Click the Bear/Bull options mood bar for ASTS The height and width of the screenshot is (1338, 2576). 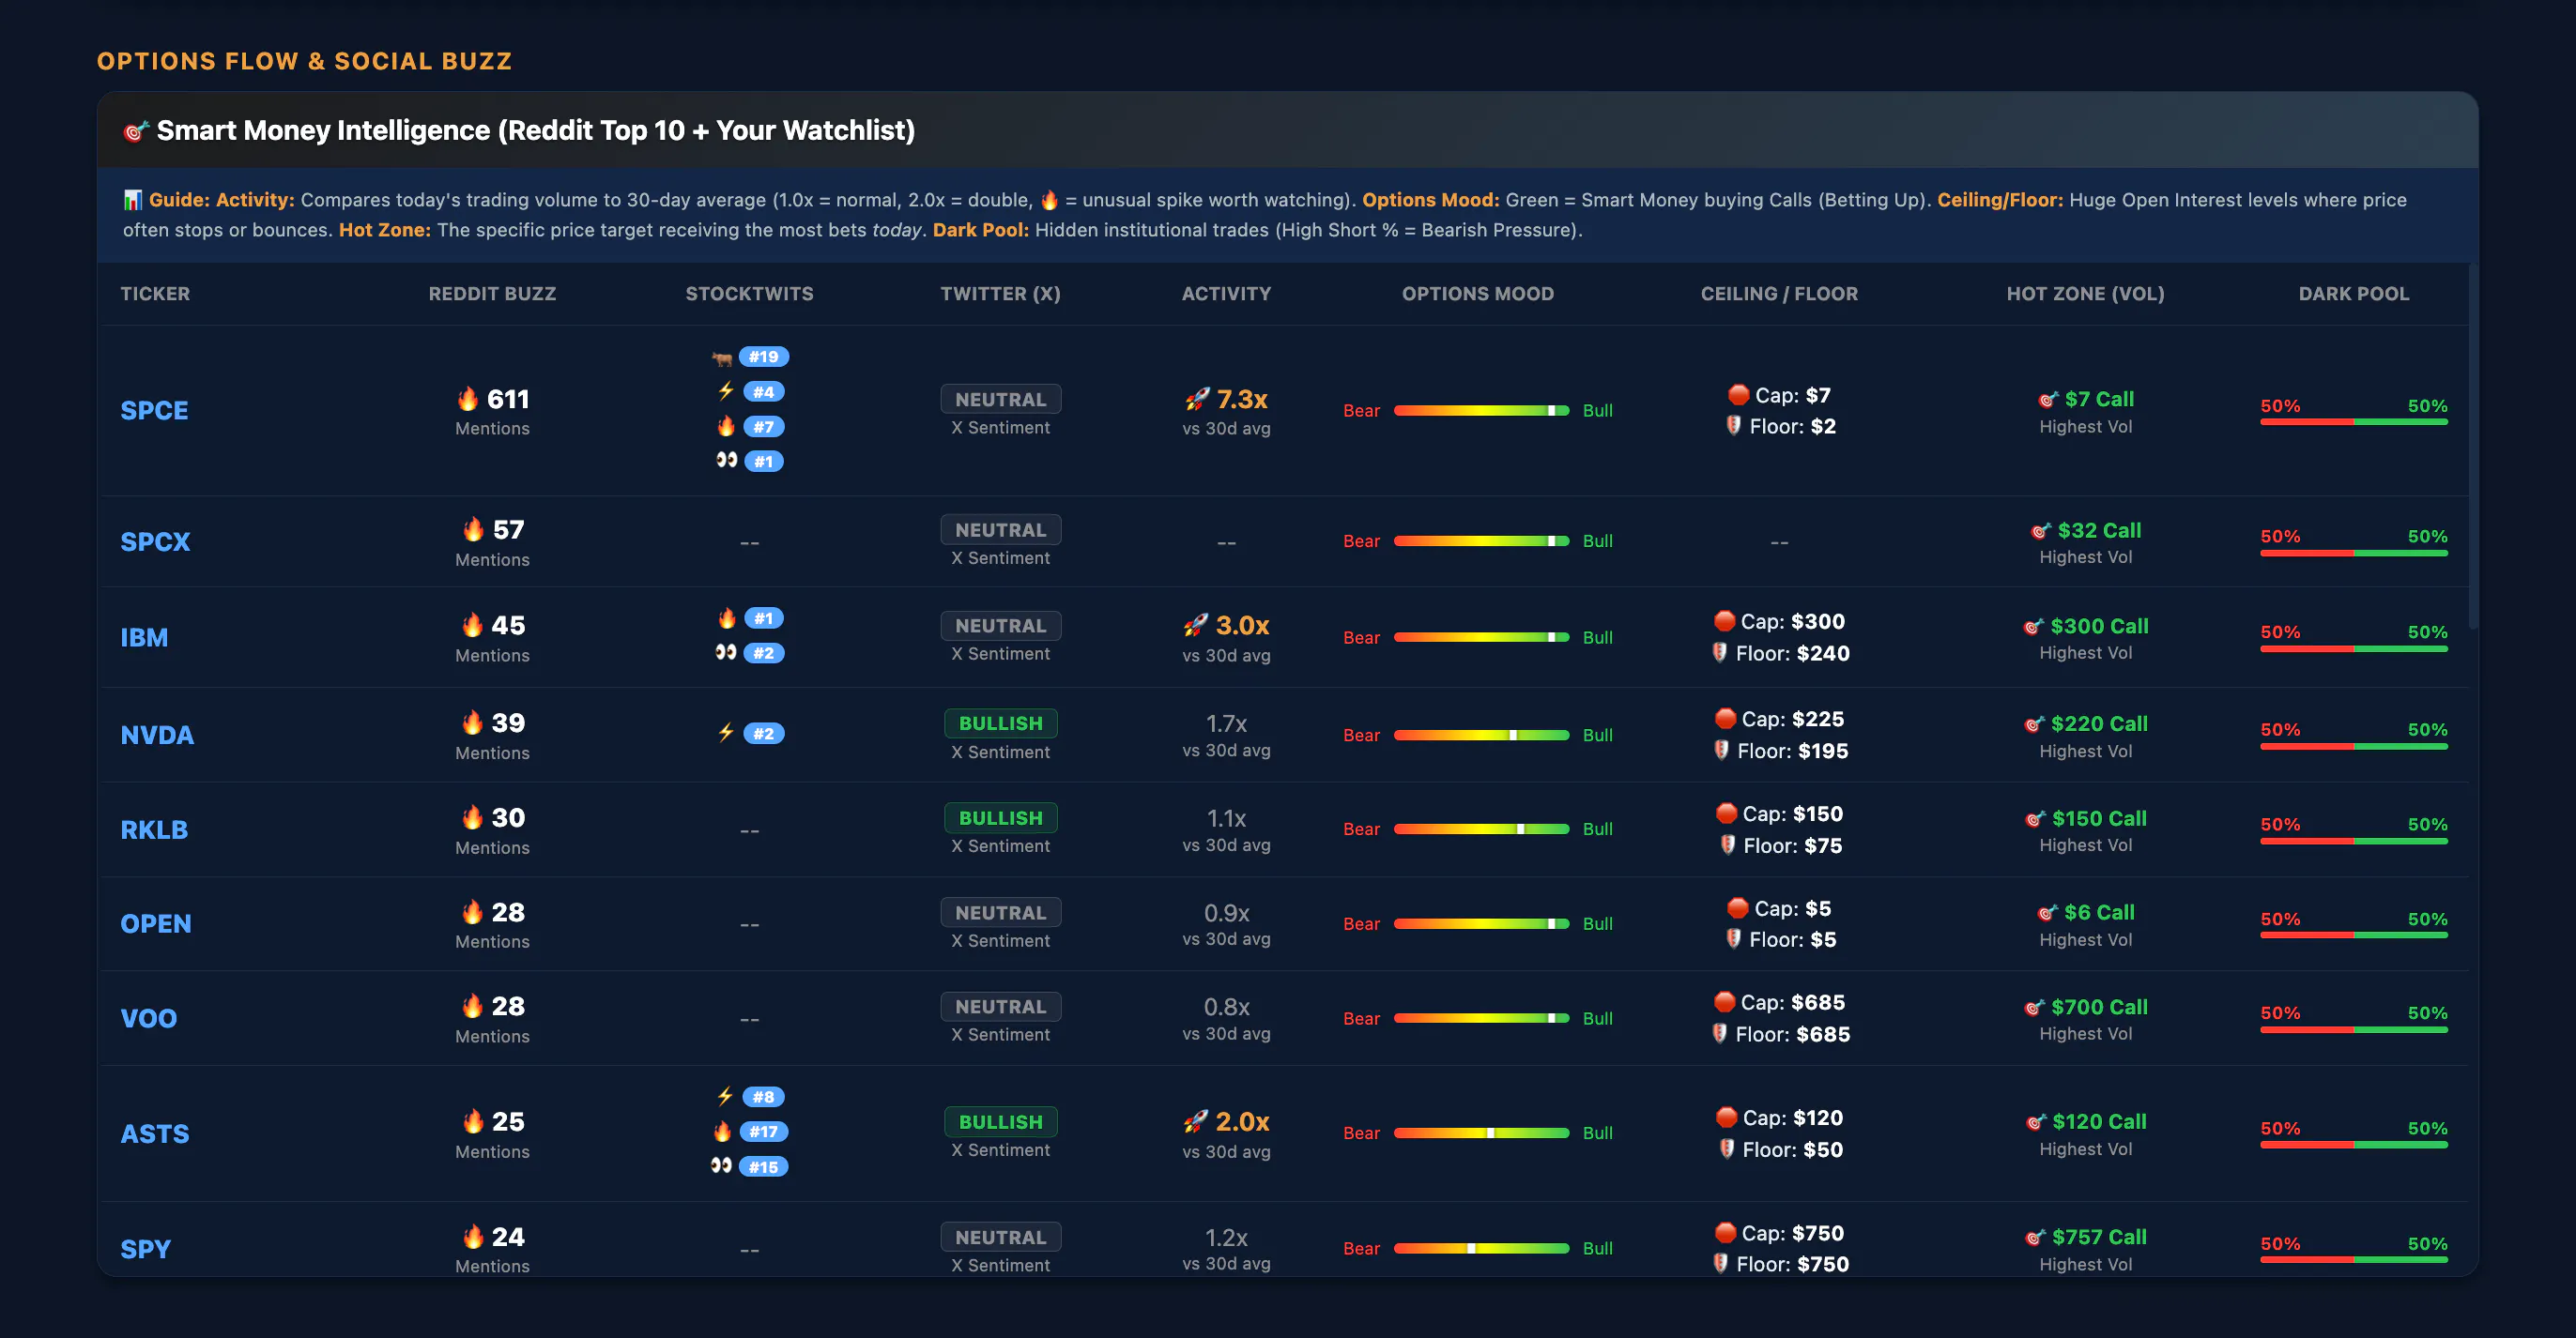pos(1481,1133)
